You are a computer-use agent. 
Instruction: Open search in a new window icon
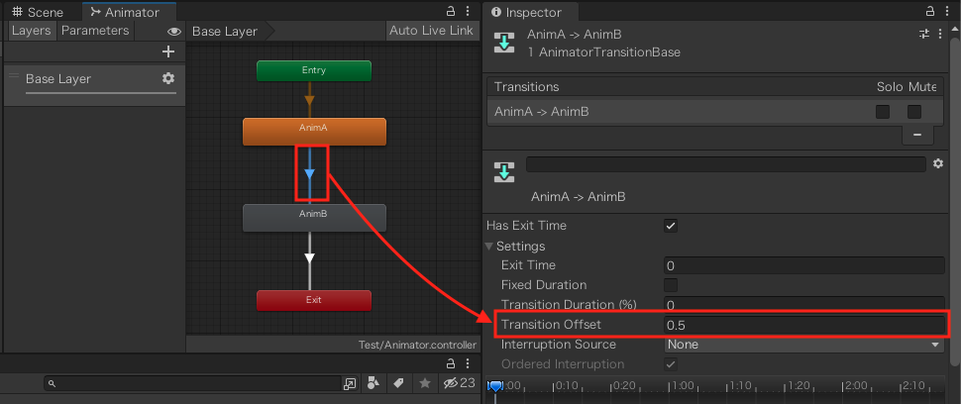point(350,384)
